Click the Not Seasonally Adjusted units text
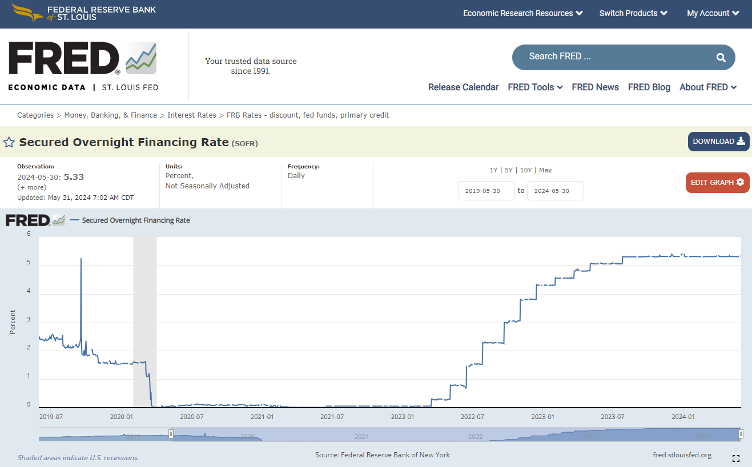752x467 pixels. [x=207, y=186]
